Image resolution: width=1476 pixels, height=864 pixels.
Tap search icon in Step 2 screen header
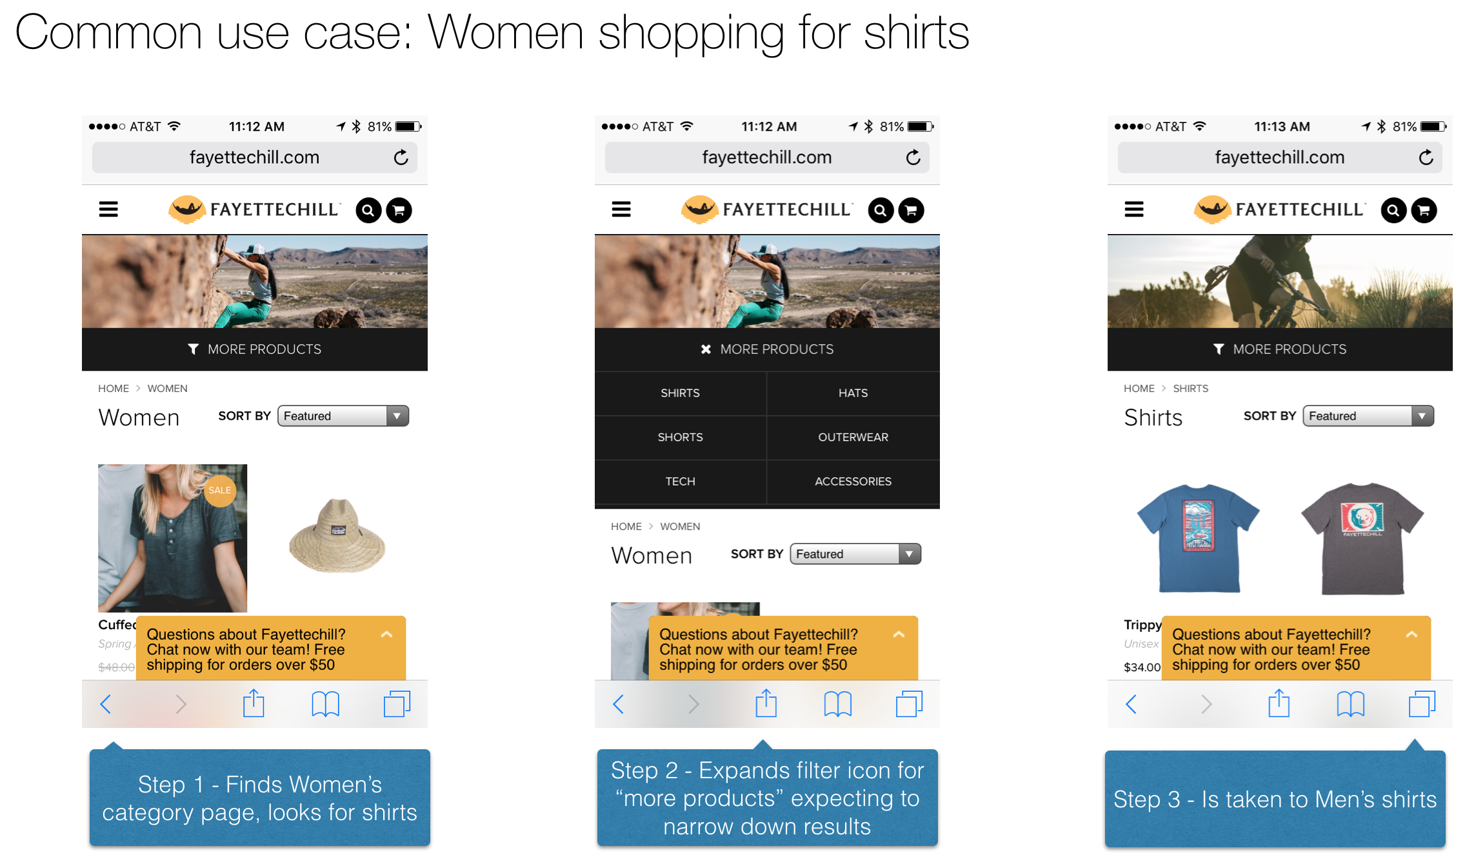[x=881, y=210]
